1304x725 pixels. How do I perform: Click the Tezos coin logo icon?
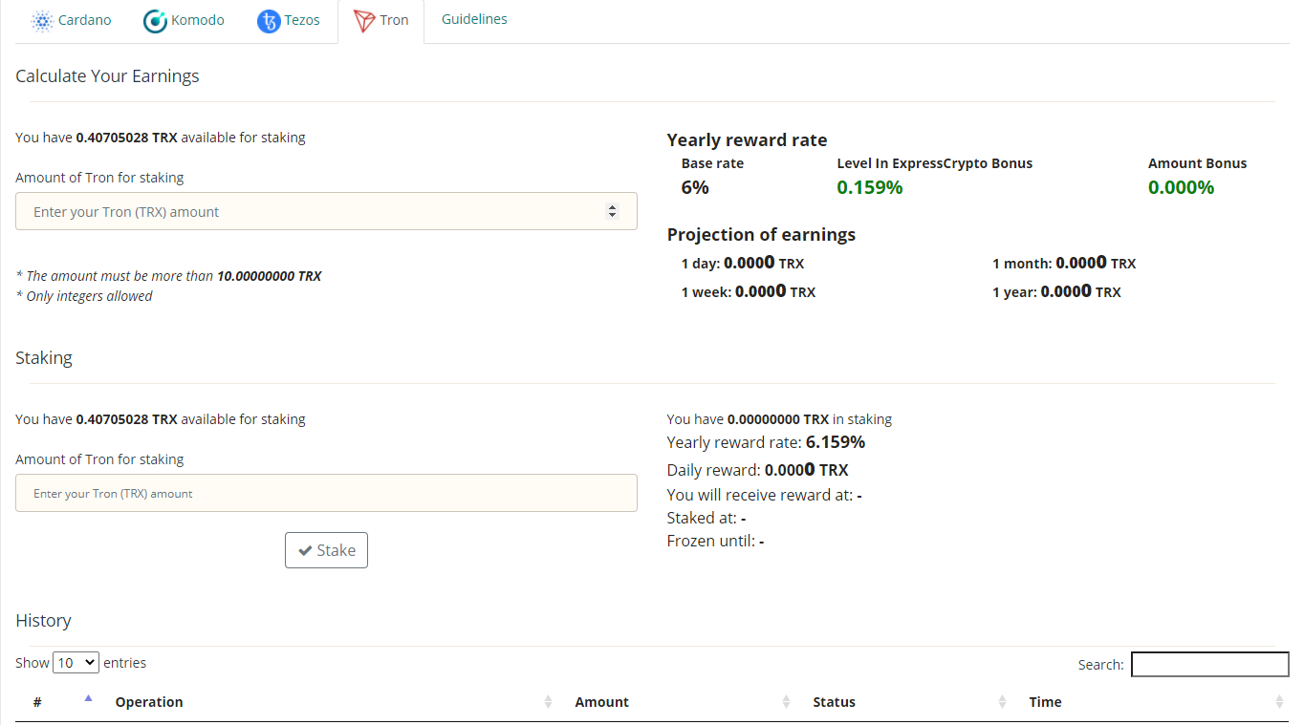[269, 20]
